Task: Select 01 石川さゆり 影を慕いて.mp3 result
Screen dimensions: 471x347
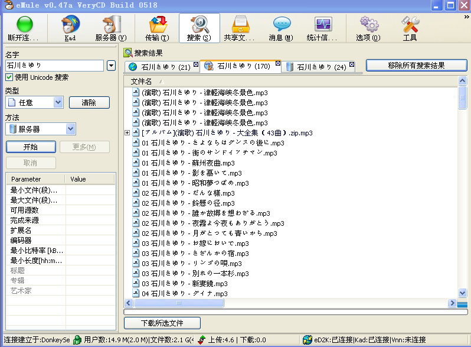Action: click(x=192, y=173)
